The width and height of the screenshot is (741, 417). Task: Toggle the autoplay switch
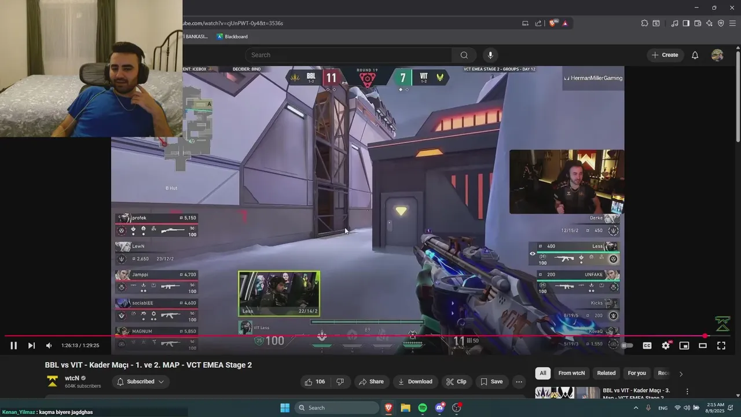(x=627, y=346)
